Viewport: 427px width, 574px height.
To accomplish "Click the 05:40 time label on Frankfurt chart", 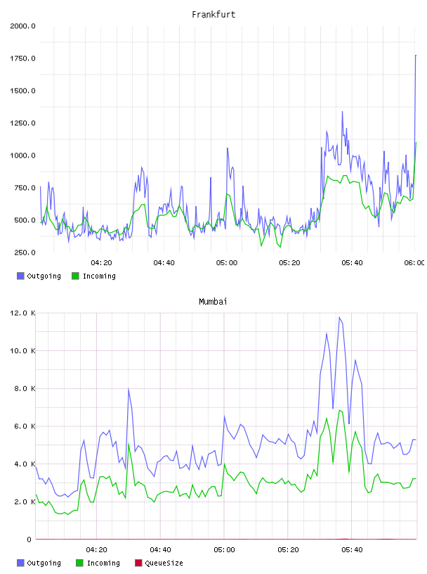I will [x=352, y=263].
